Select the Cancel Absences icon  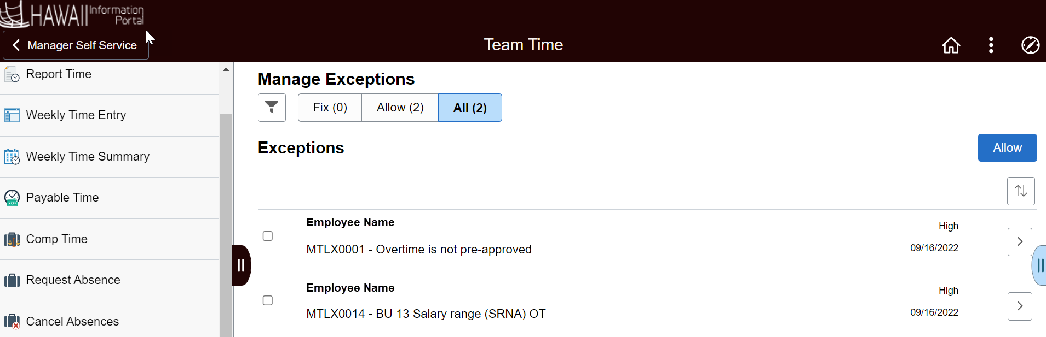point(12,322)
